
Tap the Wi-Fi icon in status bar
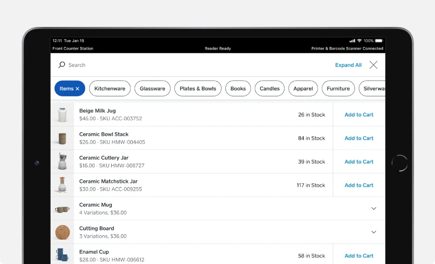(359, 40)
